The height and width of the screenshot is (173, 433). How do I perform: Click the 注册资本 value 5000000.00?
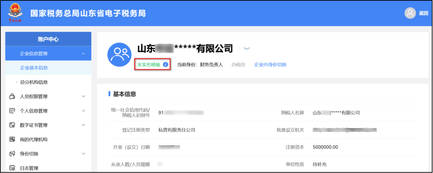click(325, 147)
